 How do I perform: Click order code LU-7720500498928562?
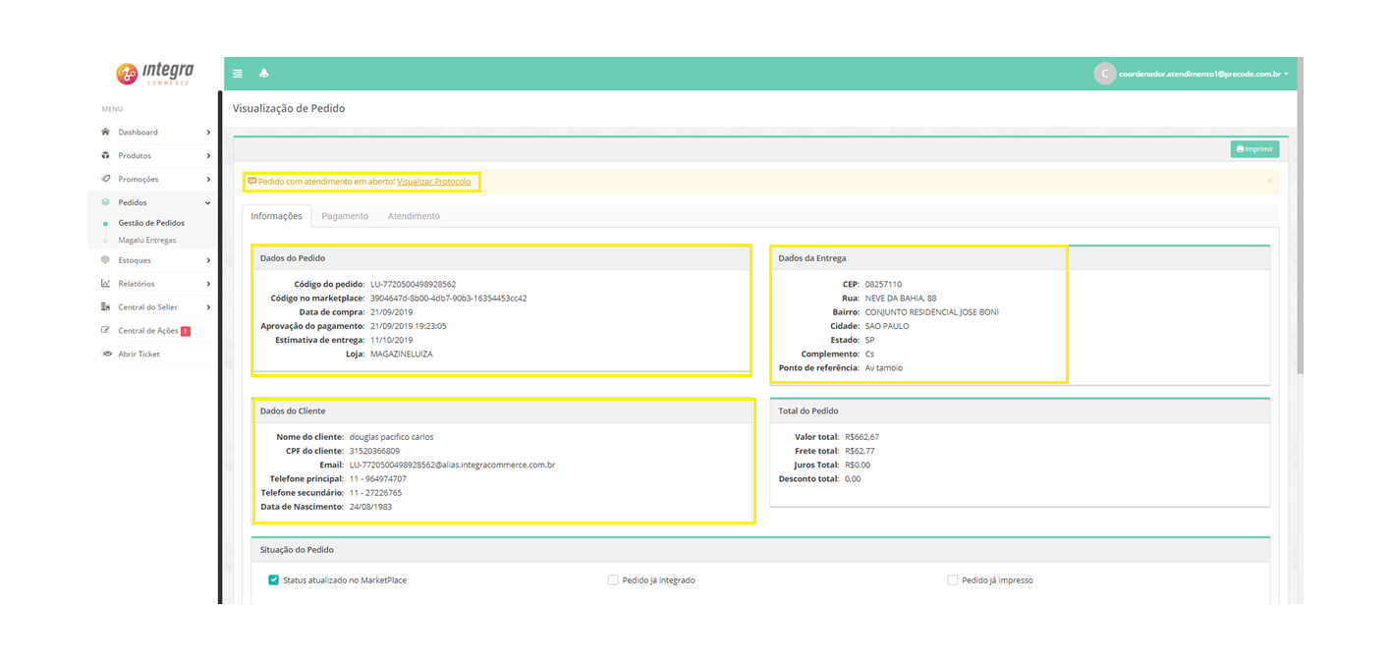pos(413,284)
